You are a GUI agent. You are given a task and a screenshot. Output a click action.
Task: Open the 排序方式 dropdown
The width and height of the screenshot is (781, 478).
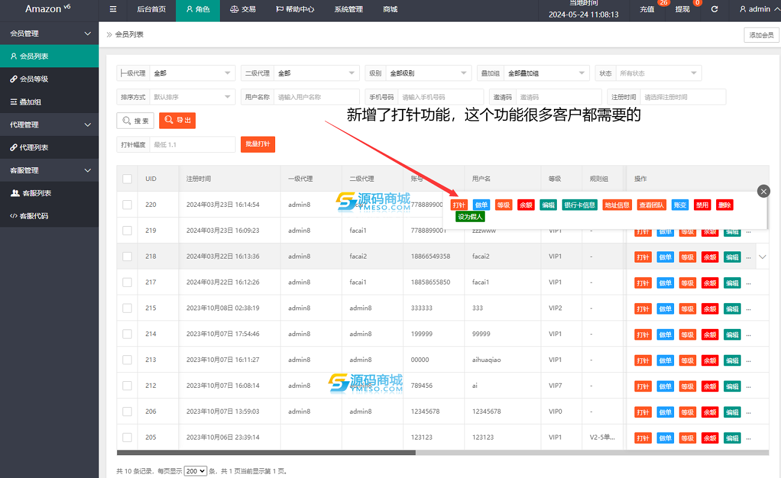pyautogui.click(x=192, y=97)
